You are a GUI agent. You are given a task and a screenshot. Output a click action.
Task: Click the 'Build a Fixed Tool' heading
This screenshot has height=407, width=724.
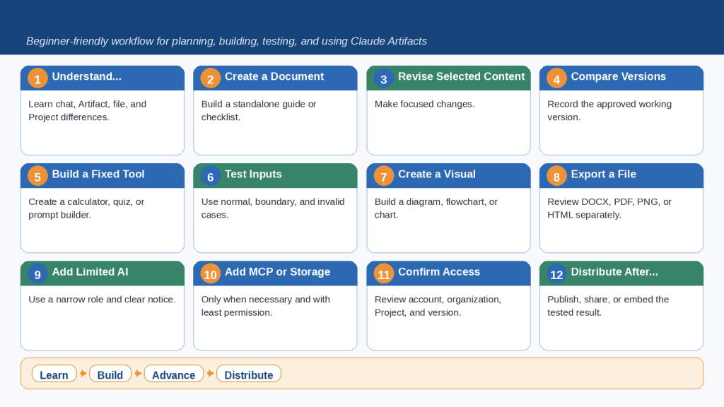[98, 175]
